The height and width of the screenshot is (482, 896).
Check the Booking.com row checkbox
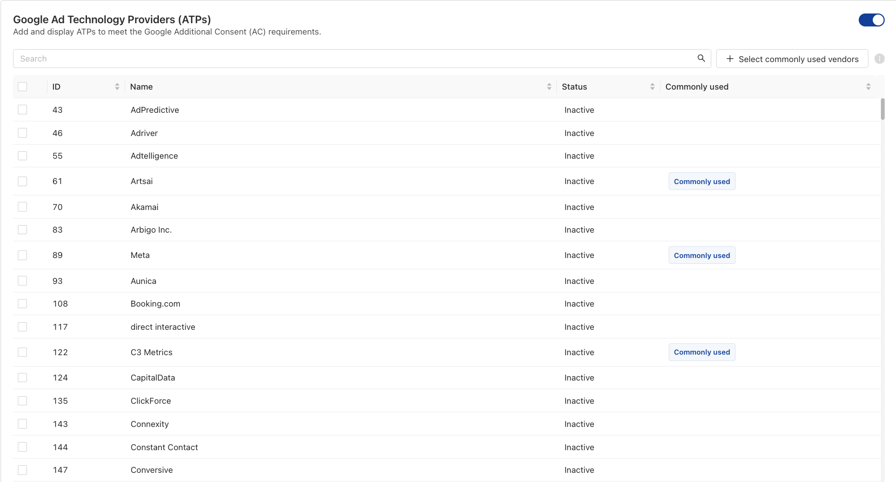point(22,304)
